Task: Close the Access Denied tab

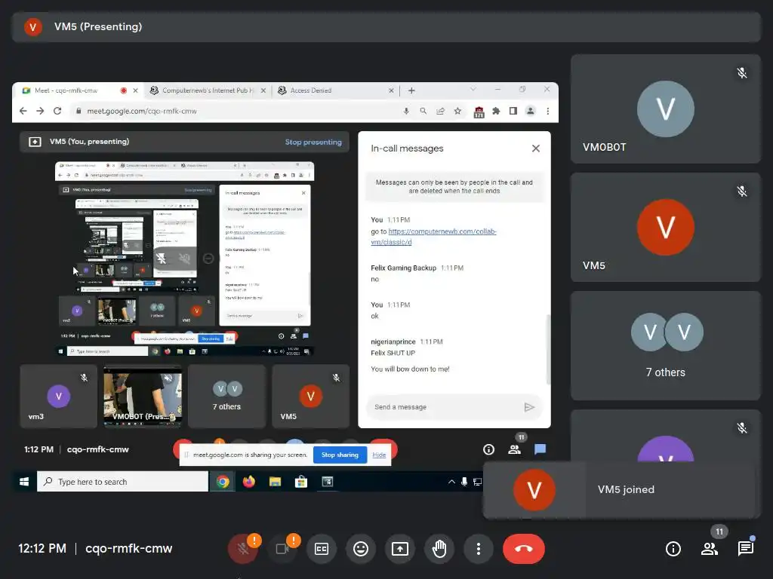Action: click(x=391, y=90)
